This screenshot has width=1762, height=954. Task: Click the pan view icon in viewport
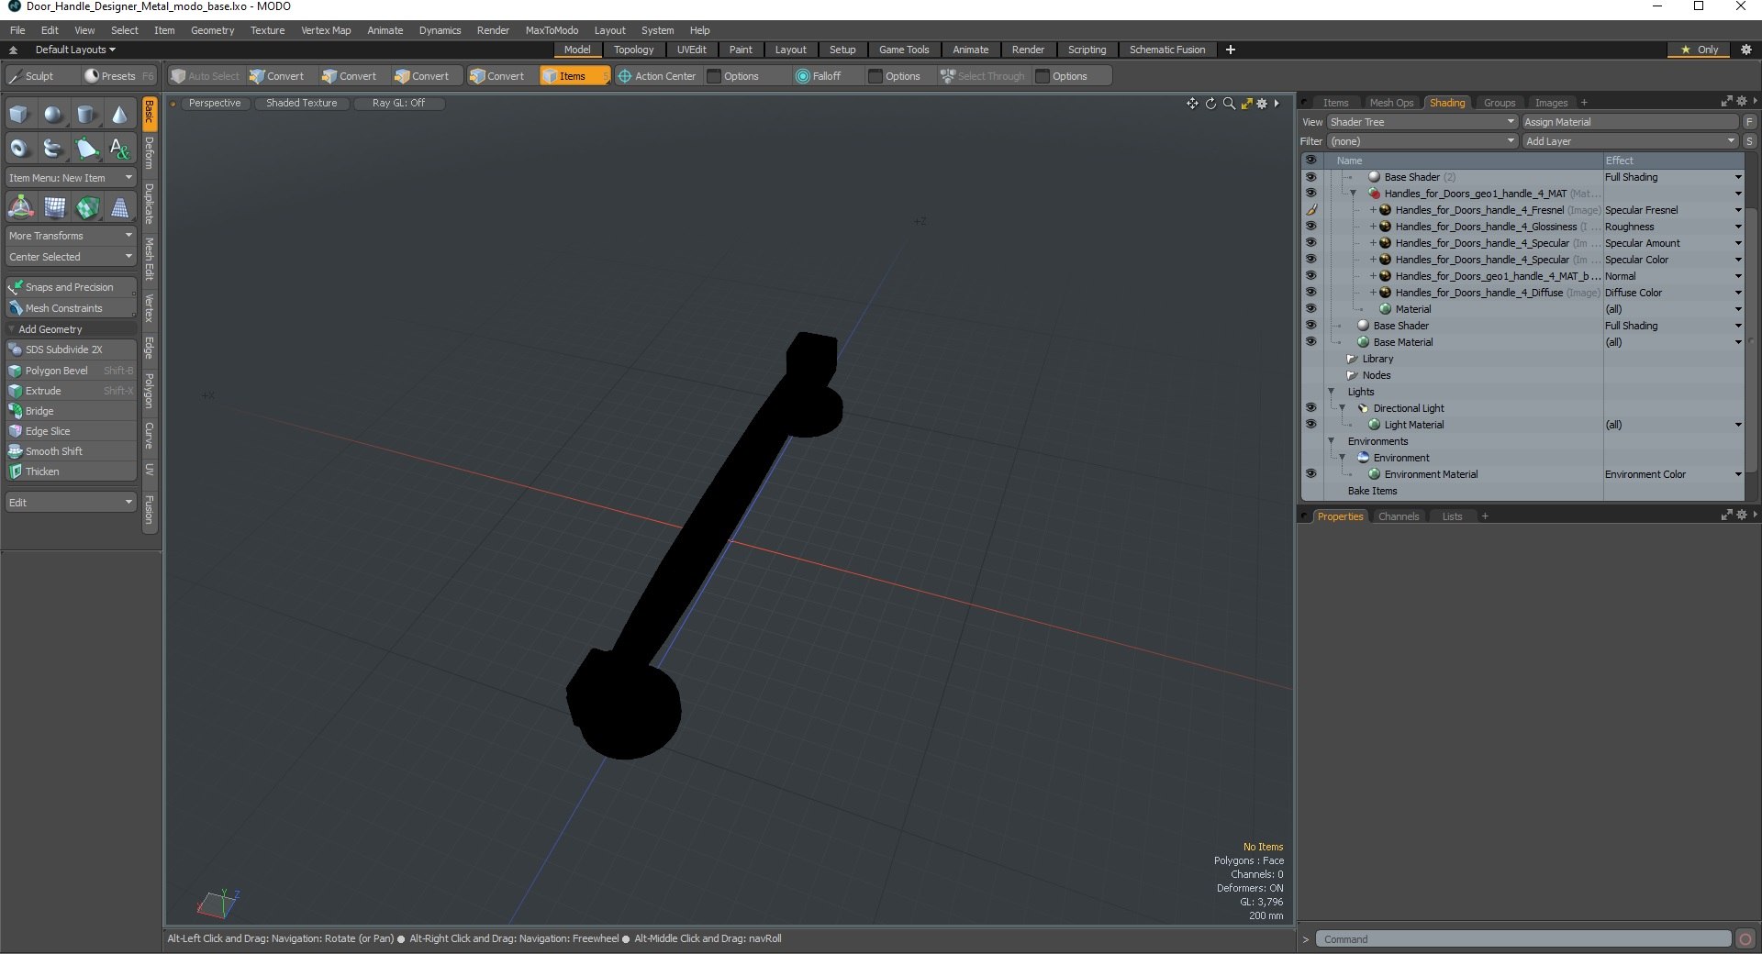(x=1192, y=104)
